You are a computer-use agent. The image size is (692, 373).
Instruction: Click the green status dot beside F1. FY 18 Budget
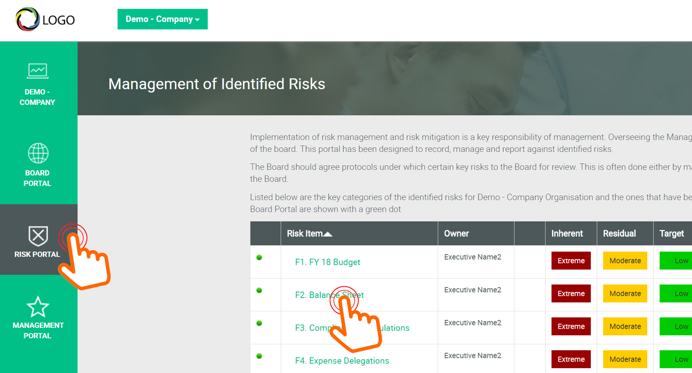click(x=259, y=258)
